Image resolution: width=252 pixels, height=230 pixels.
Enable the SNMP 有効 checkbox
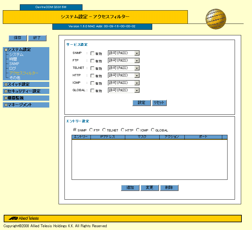pyautogui.click(x=92, y=53)
